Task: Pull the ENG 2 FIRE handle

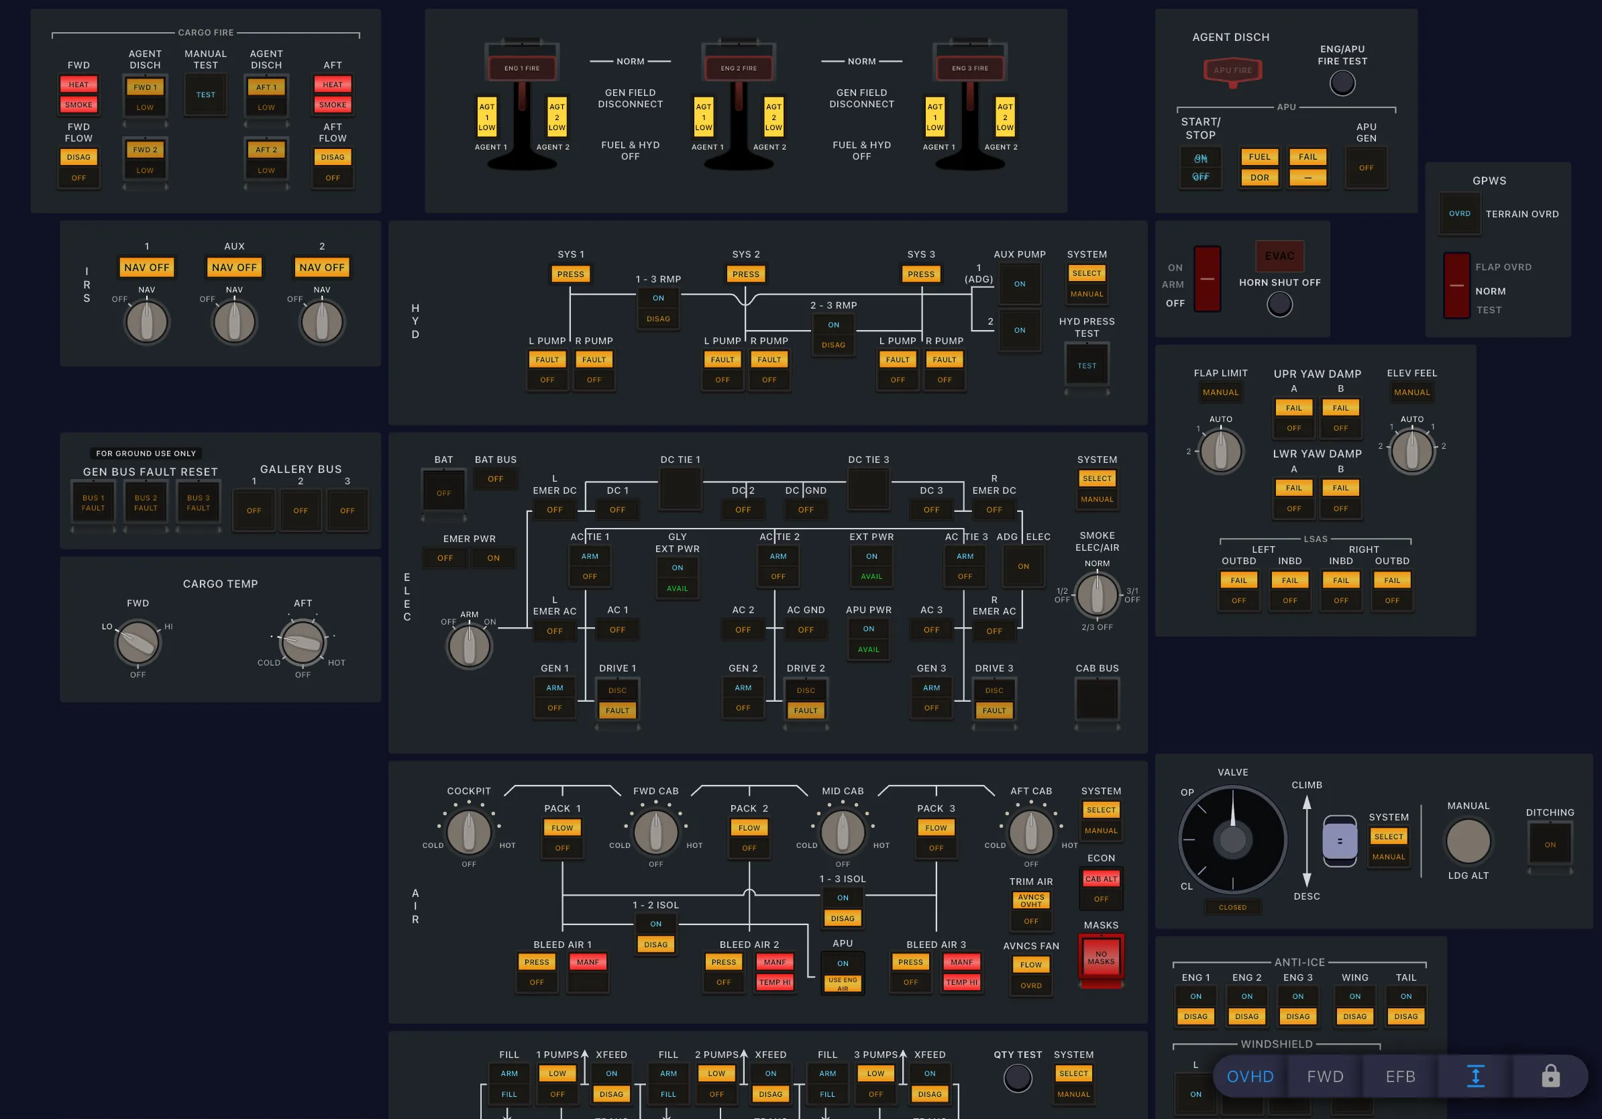Action: pos(739,68)
